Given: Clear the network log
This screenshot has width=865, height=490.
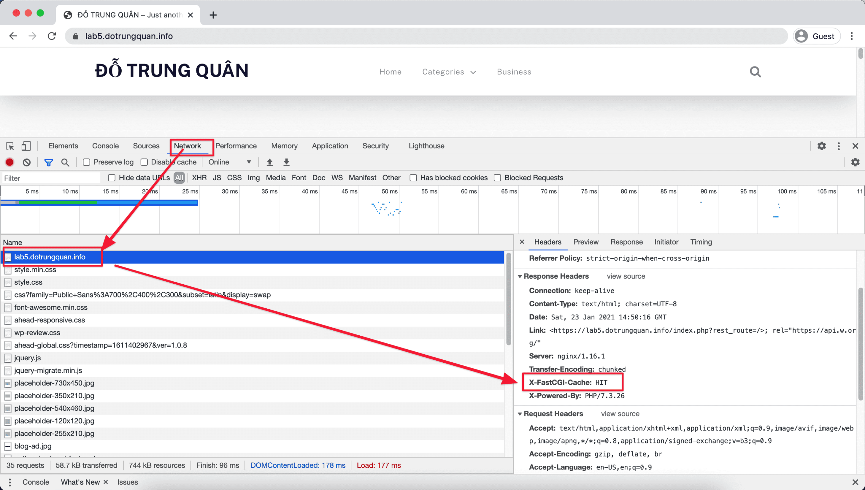Looking at the screenshot, I should (27, 162).
